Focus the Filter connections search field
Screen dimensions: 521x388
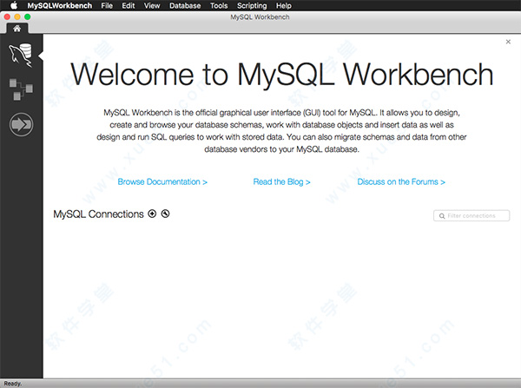tap(472, 215)
